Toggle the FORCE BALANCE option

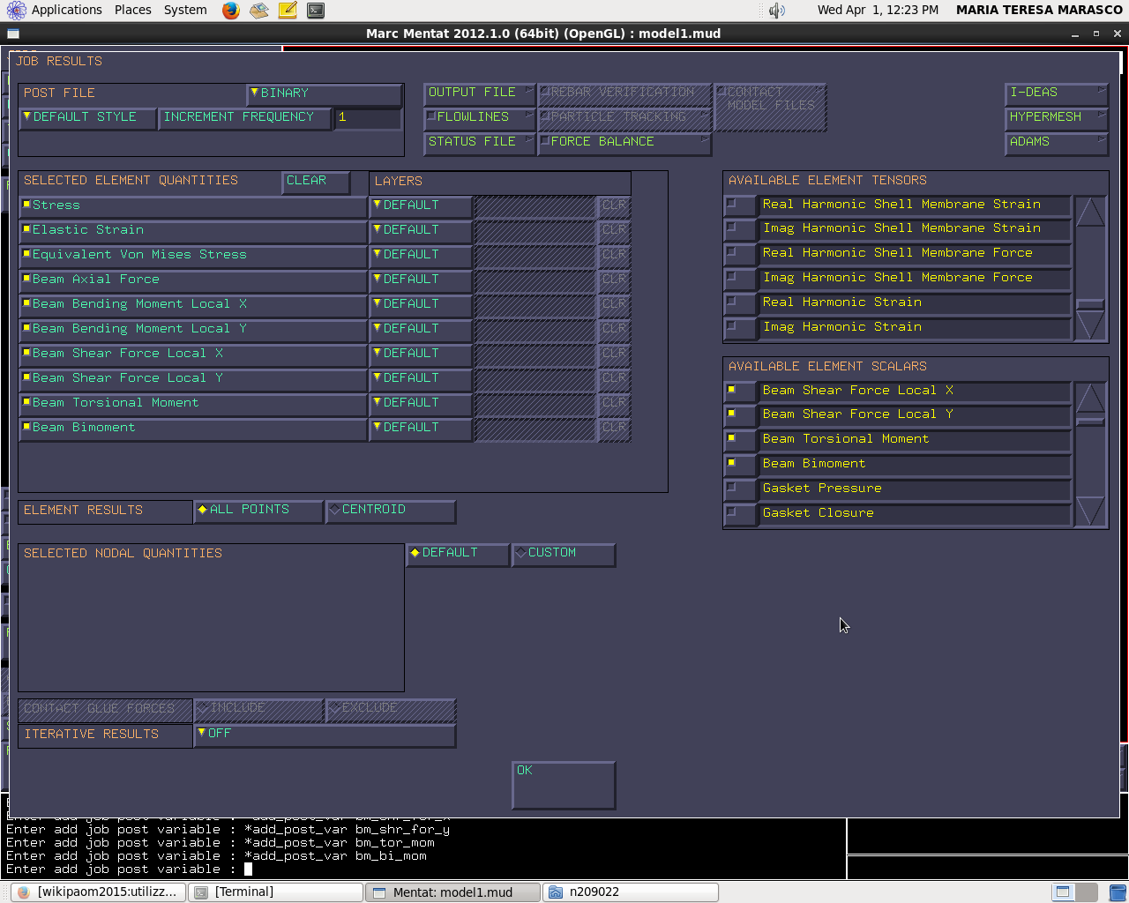624,142
